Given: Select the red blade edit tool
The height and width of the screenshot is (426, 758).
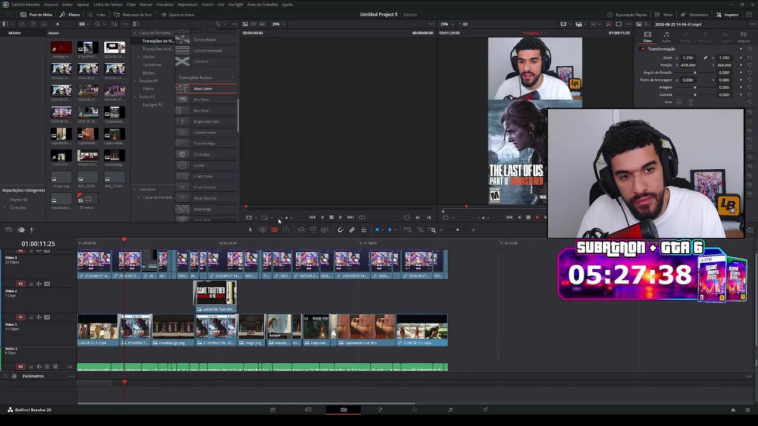Looking at the screenshot, I should pos(274,230).
